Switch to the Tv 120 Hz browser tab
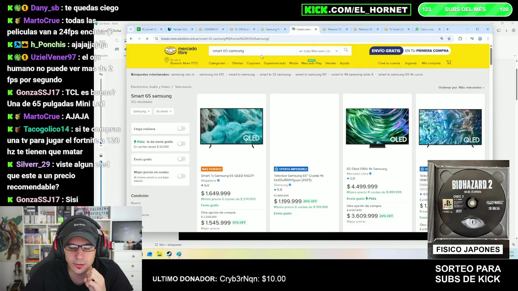This screenshot has width=518, height=291. click(242, 29)
